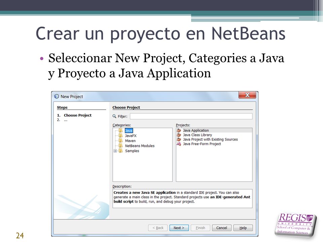Choose the Java Application project type
The height and width of the screenshot is (242, 323).
coord(196,130)
